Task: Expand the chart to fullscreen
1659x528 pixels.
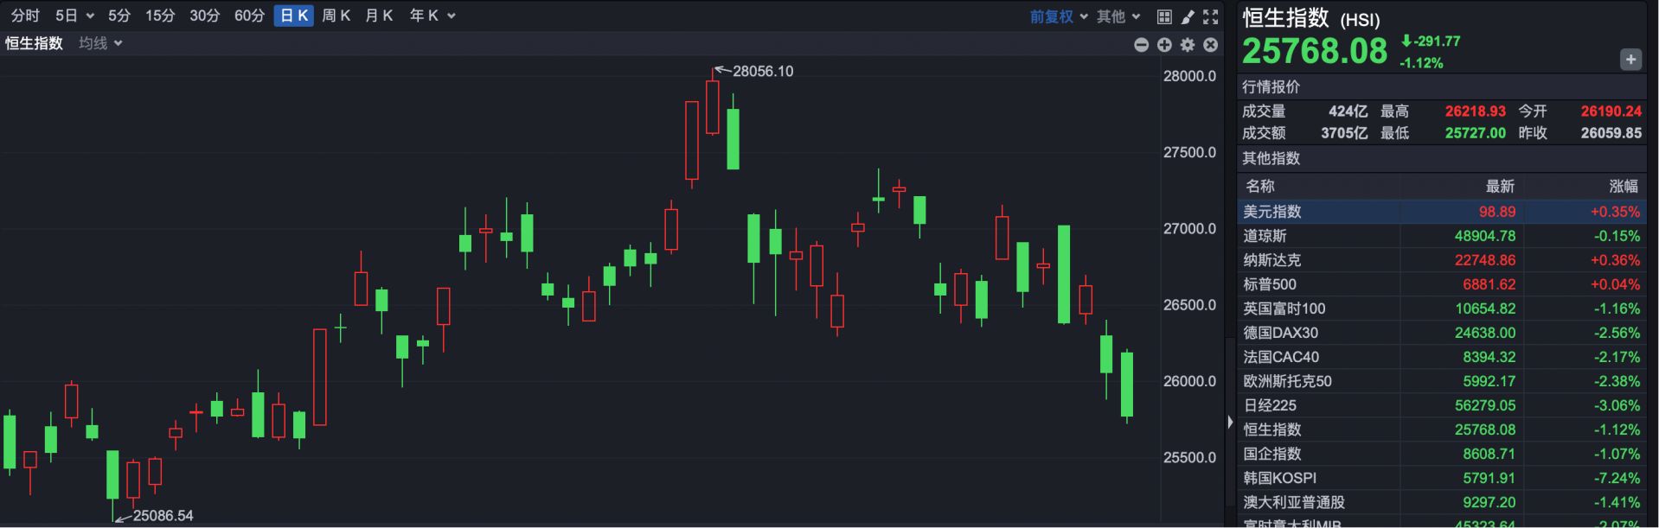Action: (1211, 16)
